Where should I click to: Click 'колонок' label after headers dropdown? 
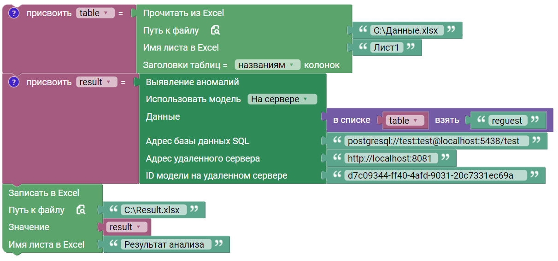(x=322, y=65)
